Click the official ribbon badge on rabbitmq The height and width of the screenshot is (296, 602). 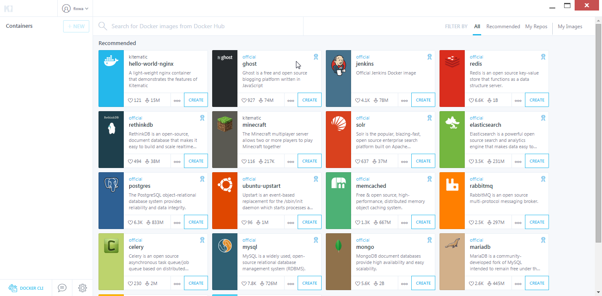click(x=543, y=179)
